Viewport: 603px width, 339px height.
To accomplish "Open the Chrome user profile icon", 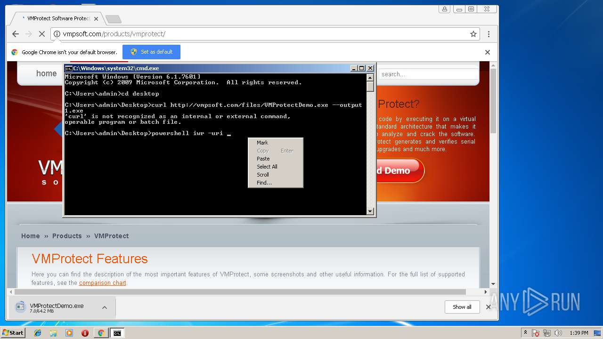I will coord(444,9).
